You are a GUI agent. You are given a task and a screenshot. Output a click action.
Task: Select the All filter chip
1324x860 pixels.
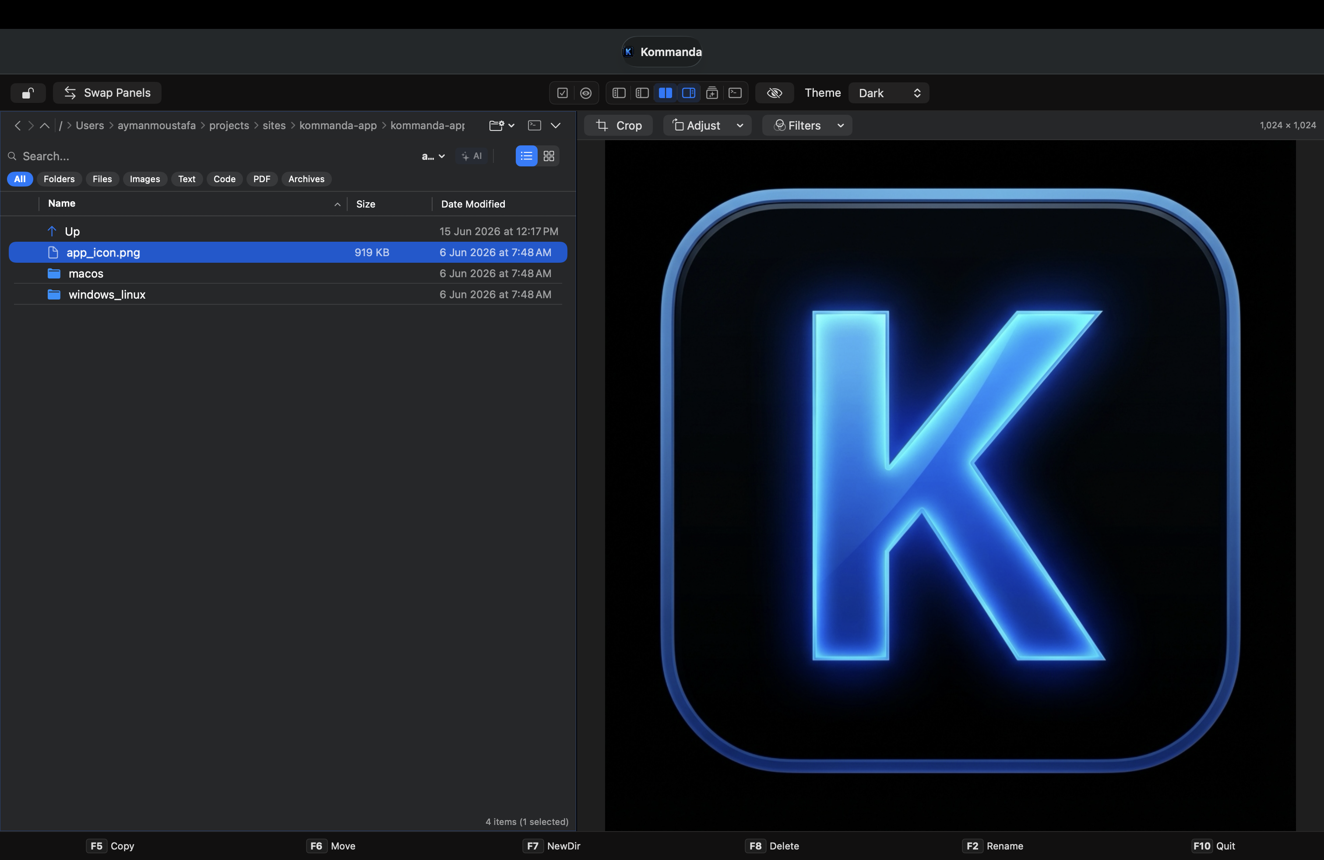(20, 179)
